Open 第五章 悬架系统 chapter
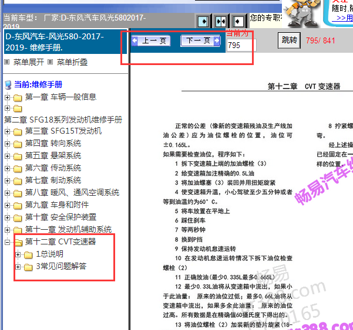Screen dimensions: 353x330 pos(53,156)
